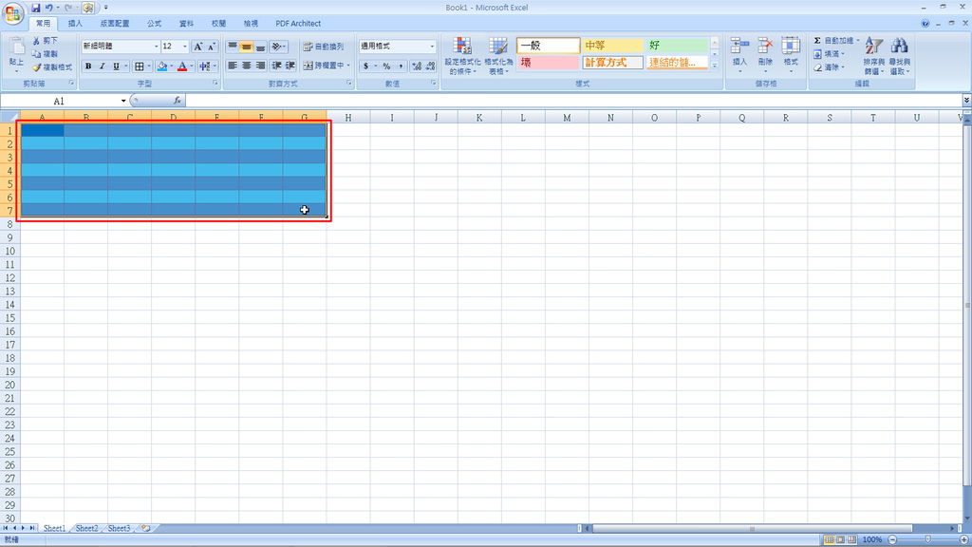Viewport: 972px width, 547px height.
Task: Open the Insert (插入) ribbon tab
Action: coord(75,24)
